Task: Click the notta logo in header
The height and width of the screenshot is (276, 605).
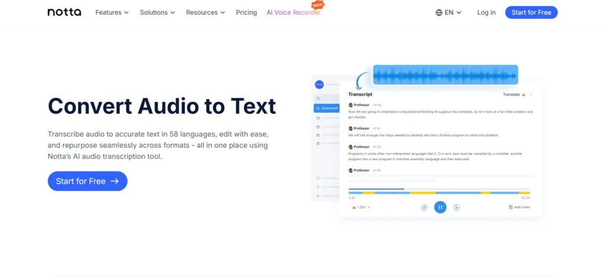Action: pyautogui.click(x=64, y=12)
